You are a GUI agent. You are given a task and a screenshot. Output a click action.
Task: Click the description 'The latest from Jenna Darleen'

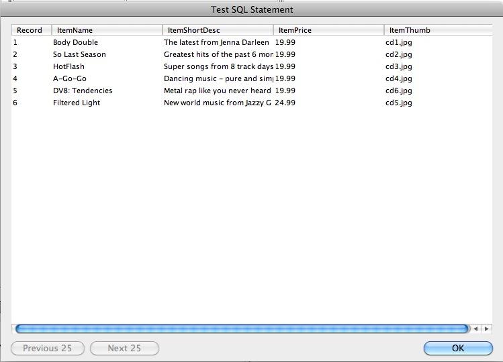216,42
